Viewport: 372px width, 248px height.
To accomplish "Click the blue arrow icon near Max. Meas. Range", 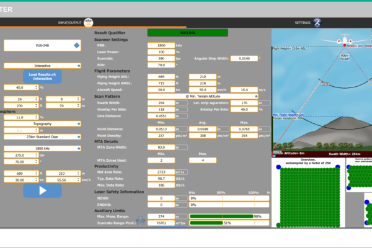I will tap(140, 219).
